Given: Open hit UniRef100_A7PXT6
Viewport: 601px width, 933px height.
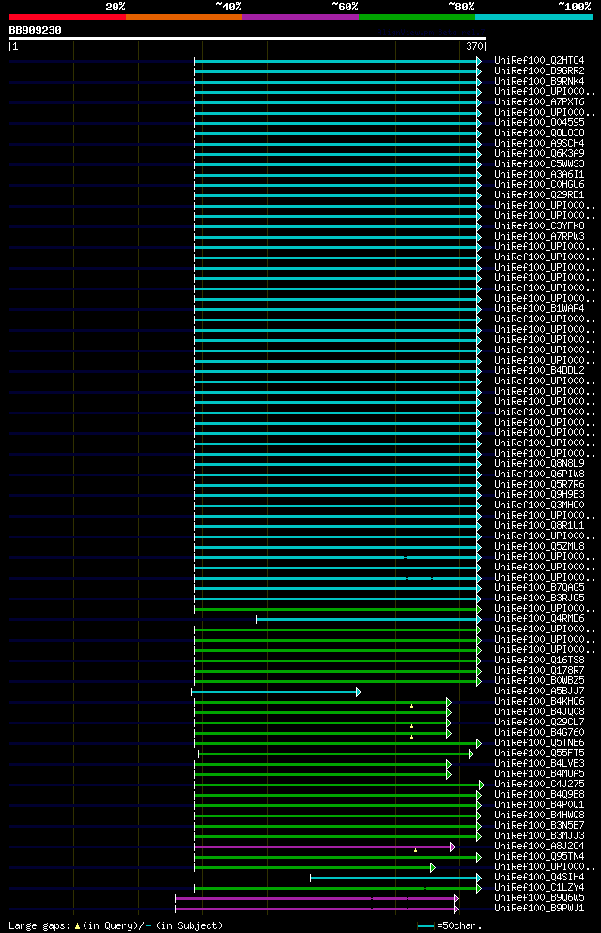Looking at the screenshot, I should click(x=539, y=101).
